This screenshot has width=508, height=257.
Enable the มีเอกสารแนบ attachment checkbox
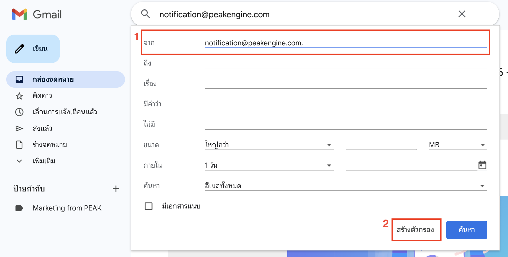pyautogui.click(x=149, y=206)
